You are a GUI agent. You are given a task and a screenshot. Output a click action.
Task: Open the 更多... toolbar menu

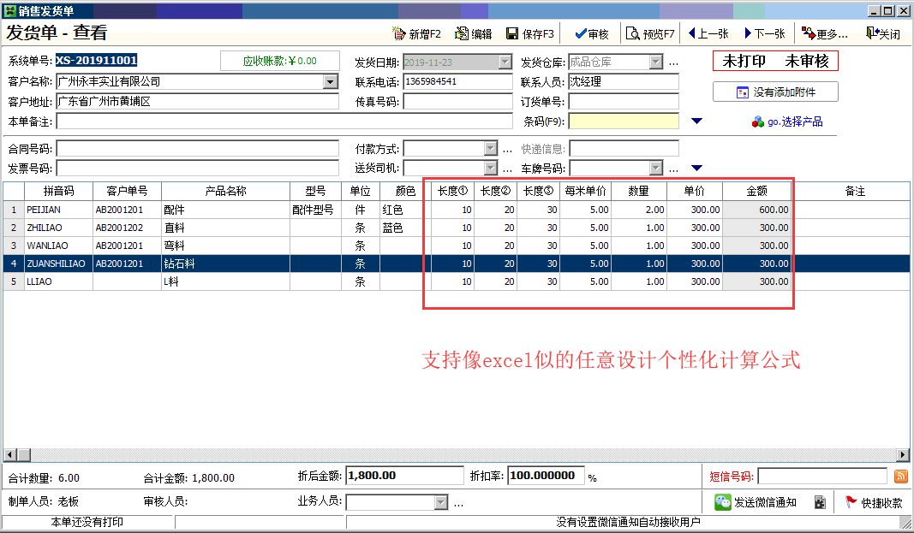pos(824,33)
